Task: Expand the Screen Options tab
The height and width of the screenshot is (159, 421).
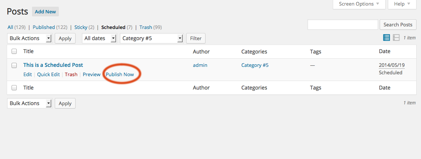Action: coord(359,4)
